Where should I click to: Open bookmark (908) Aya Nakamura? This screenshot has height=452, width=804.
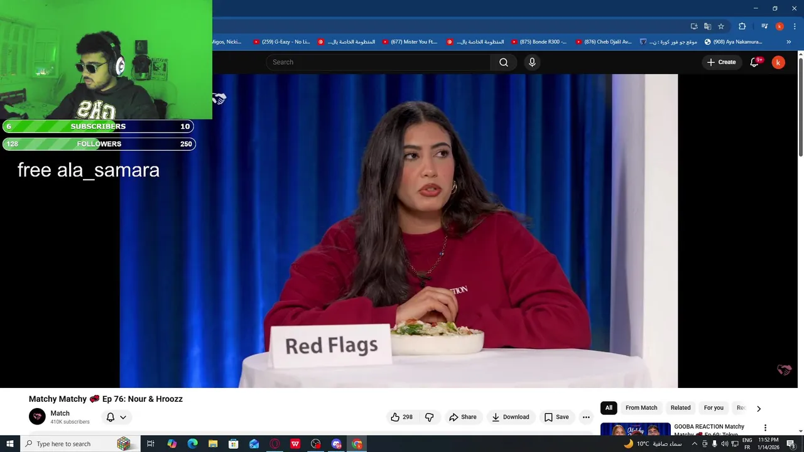click(x=733, y=42)
